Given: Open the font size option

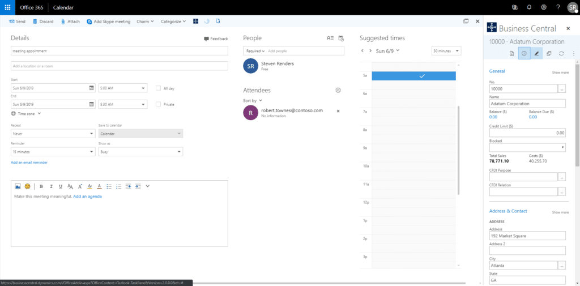Looking at the screenshot, I should tap(70, 186).
